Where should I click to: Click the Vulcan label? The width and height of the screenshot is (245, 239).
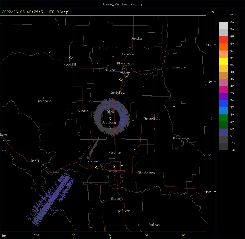pyautogui.click(x=154, y=225)
